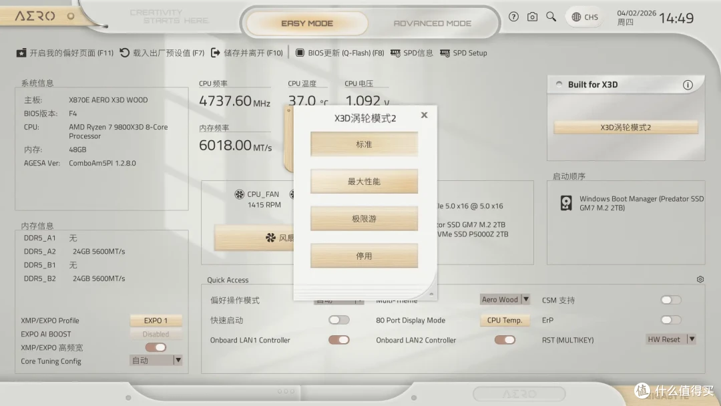Click the CPU_FAN fan icon
Screen dimensions: 721x406
coord(239,194)
